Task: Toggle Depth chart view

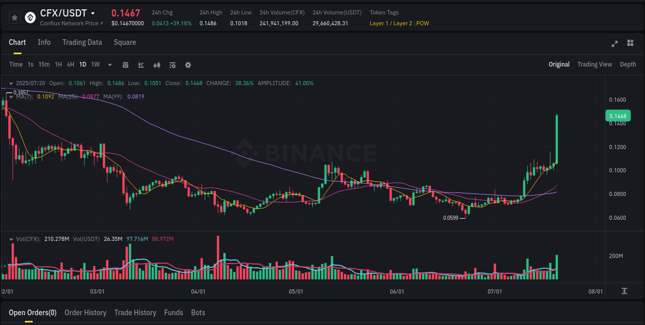Action: [x=628, y=64]
